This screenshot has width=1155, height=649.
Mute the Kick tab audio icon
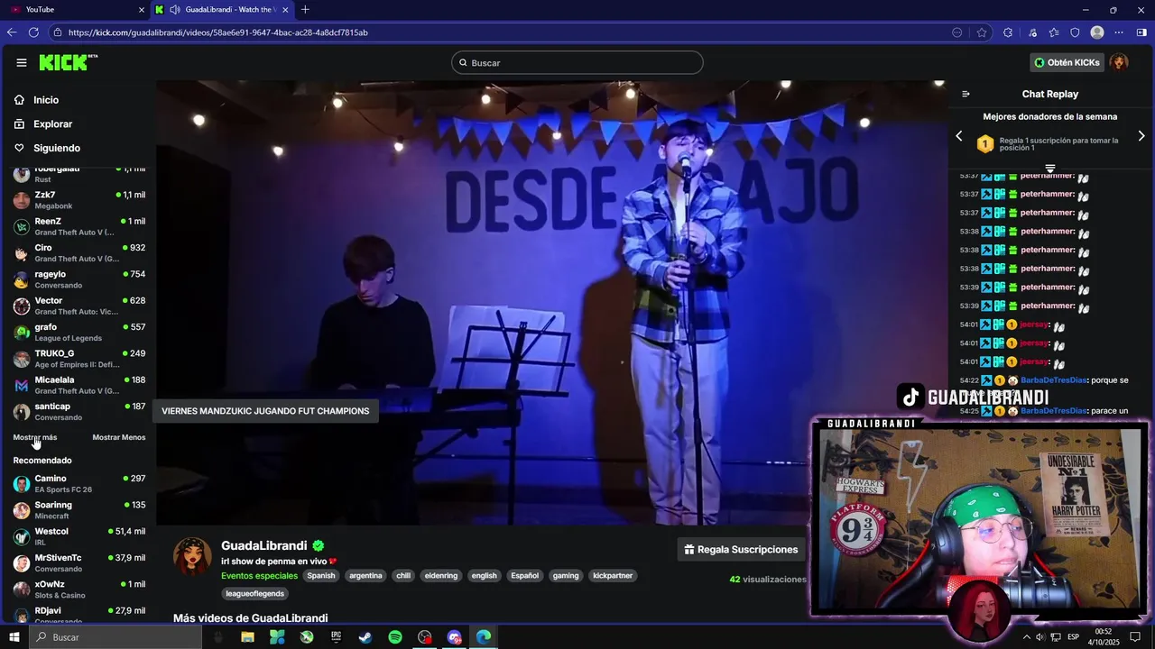coord(174,9)
